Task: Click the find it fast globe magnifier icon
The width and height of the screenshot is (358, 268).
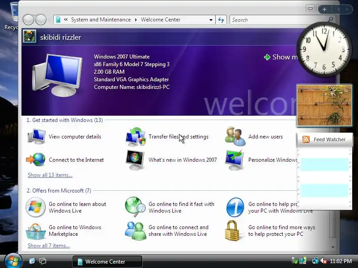Action: pos(135,207)
